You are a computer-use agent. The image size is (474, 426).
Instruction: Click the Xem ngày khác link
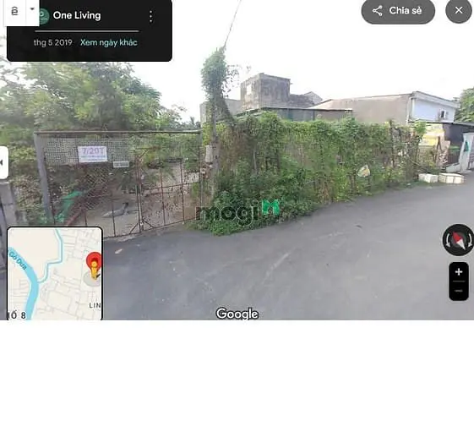(x=109, y=42)
